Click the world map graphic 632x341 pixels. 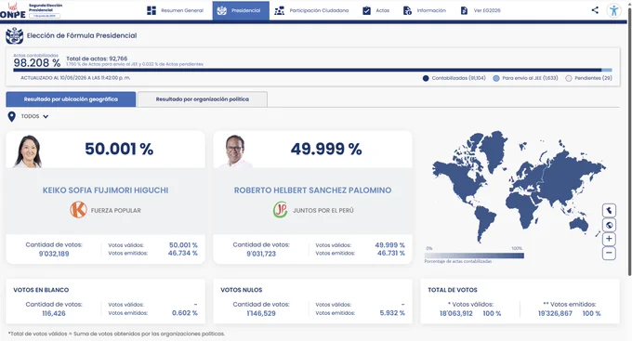click(x=520, y=187)
